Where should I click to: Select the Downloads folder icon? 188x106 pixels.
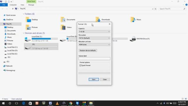(98, 20)
